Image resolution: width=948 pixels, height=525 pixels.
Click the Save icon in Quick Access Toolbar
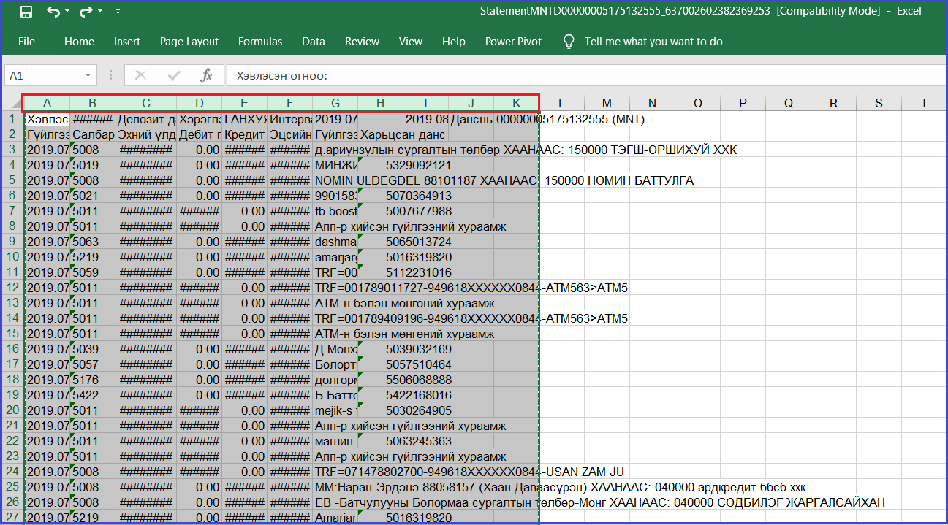pyautogui.click(x=26, y=12)
